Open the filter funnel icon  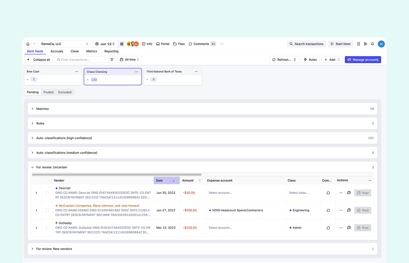click(x=112, y=60)
